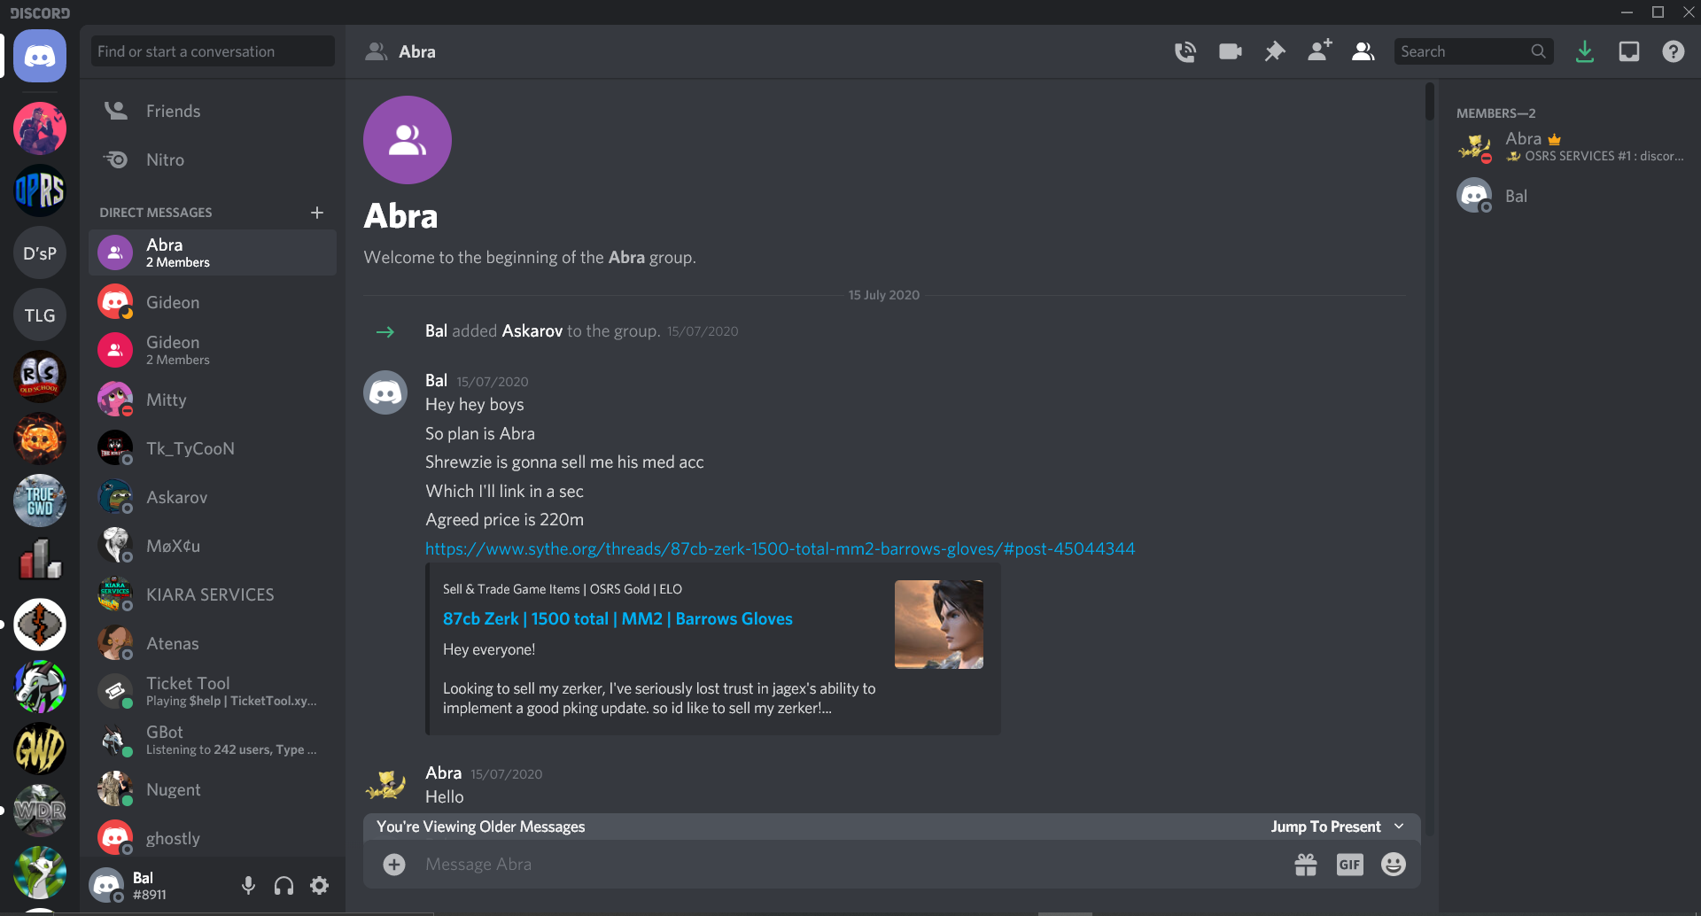Click Askarov's name in the system message
1701x916 pixels.
tap(532, 330)
